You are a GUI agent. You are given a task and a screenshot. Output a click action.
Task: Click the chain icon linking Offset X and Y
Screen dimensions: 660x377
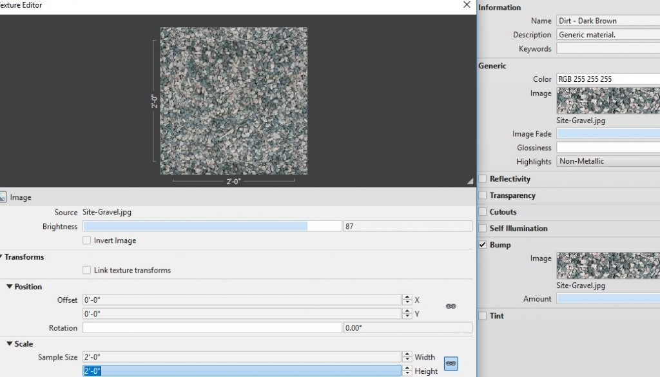(450, 306)
